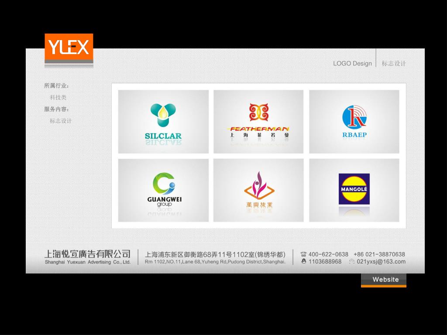Select the FEATHERMAN logo thumbnail
447x335 pixels.
(258, 122)
